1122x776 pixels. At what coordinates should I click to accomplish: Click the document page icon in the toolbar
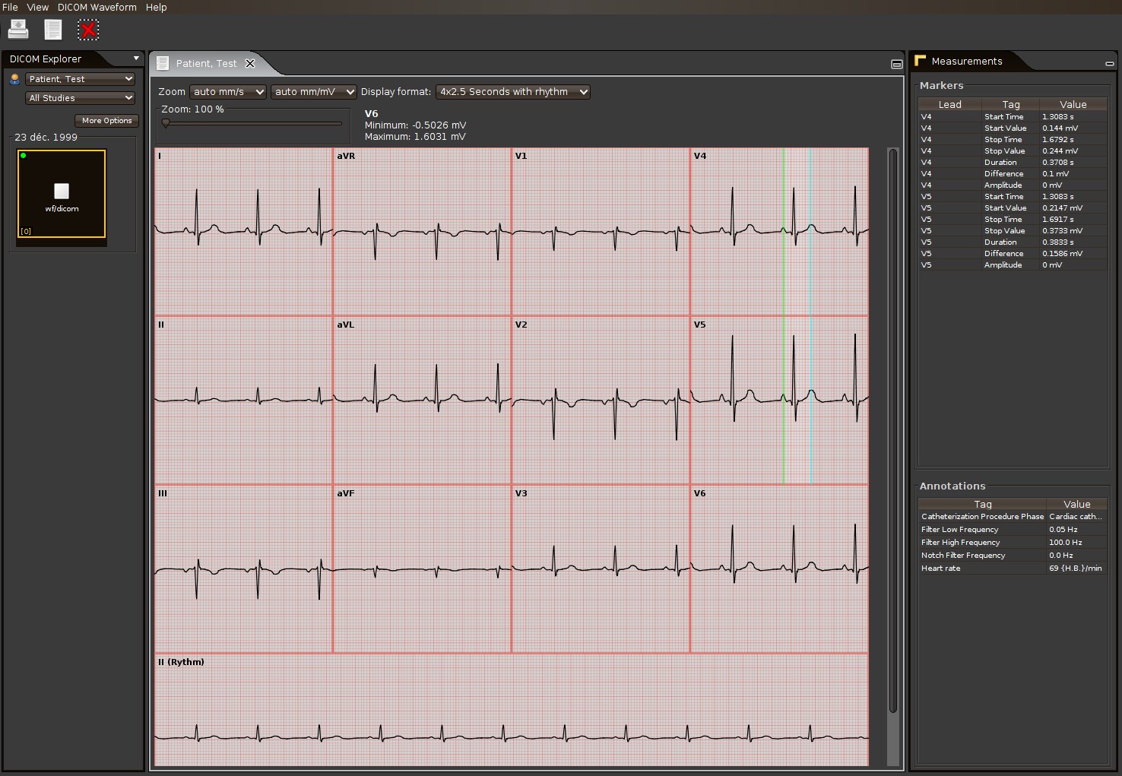[53, 30]
